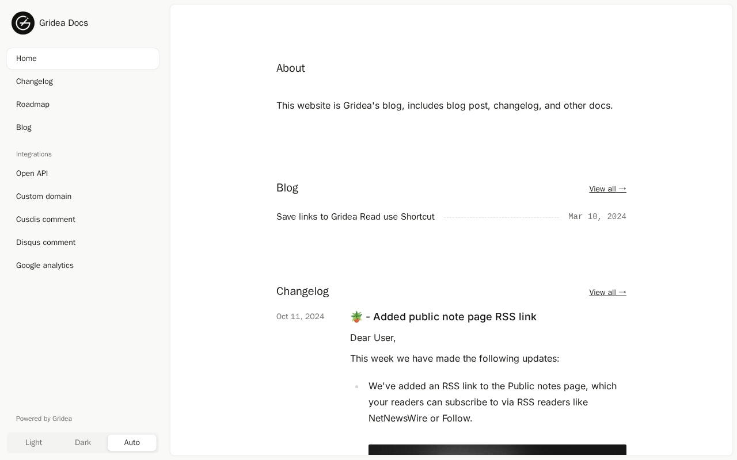This screenshot has height=460, width=737.
Task: Click the changelog screenshot image thumbnail
Action: [x=497, y=451]
